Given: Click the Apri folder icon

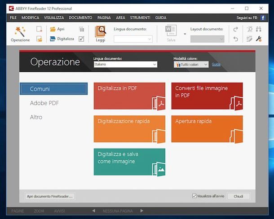Looking at the screenshot, I should click(x=53, y=29).
